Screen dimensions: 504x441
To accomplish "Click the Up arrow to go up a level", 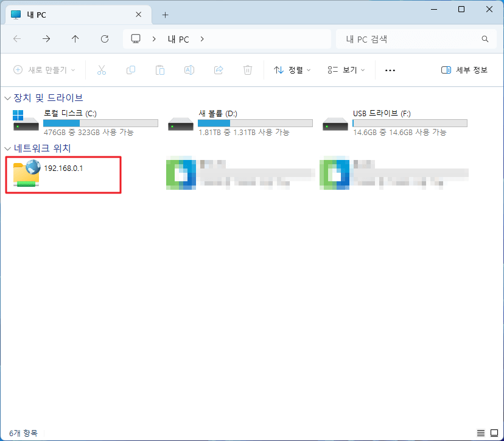I will point(74,38).
